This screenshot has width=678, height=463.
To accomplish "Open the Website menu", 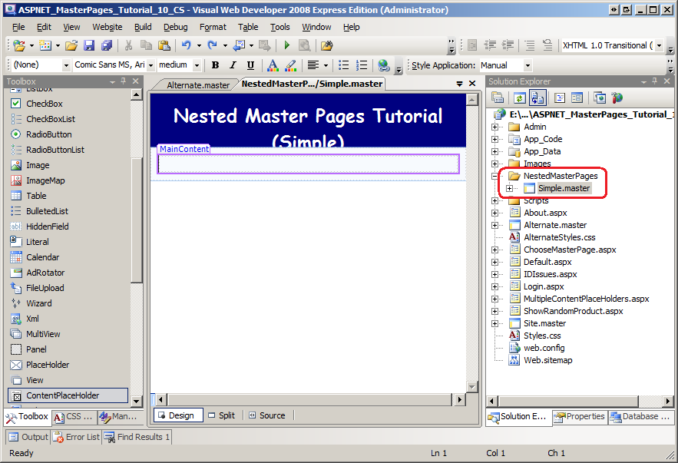I will point(107,27).
